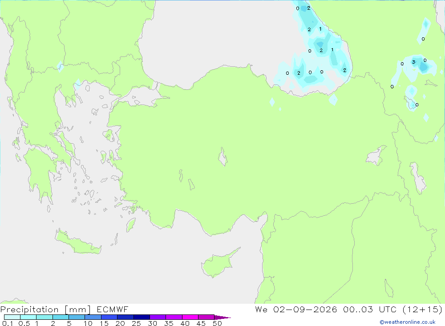Click the weatheronline.co.uk copyright link
This screenshot has width=445, height=326.
(408, 322)
